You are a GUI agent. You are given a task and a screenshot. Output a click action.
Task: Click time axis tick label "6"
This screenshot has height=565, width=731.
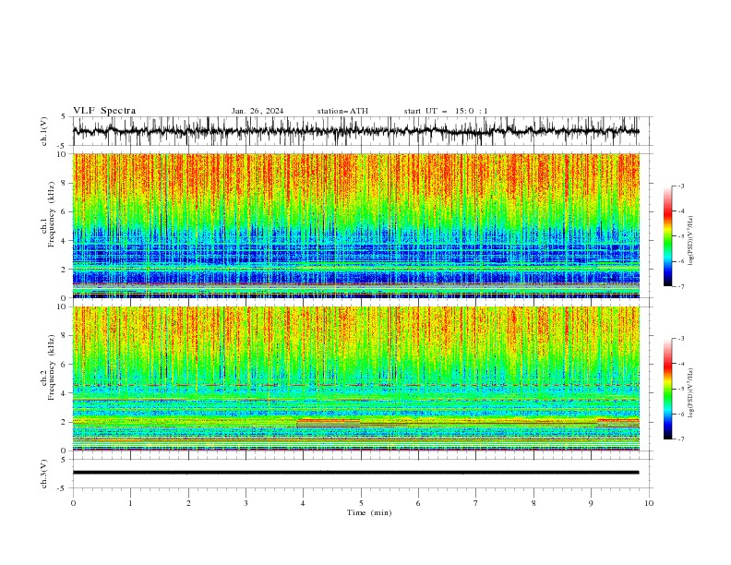418,503
